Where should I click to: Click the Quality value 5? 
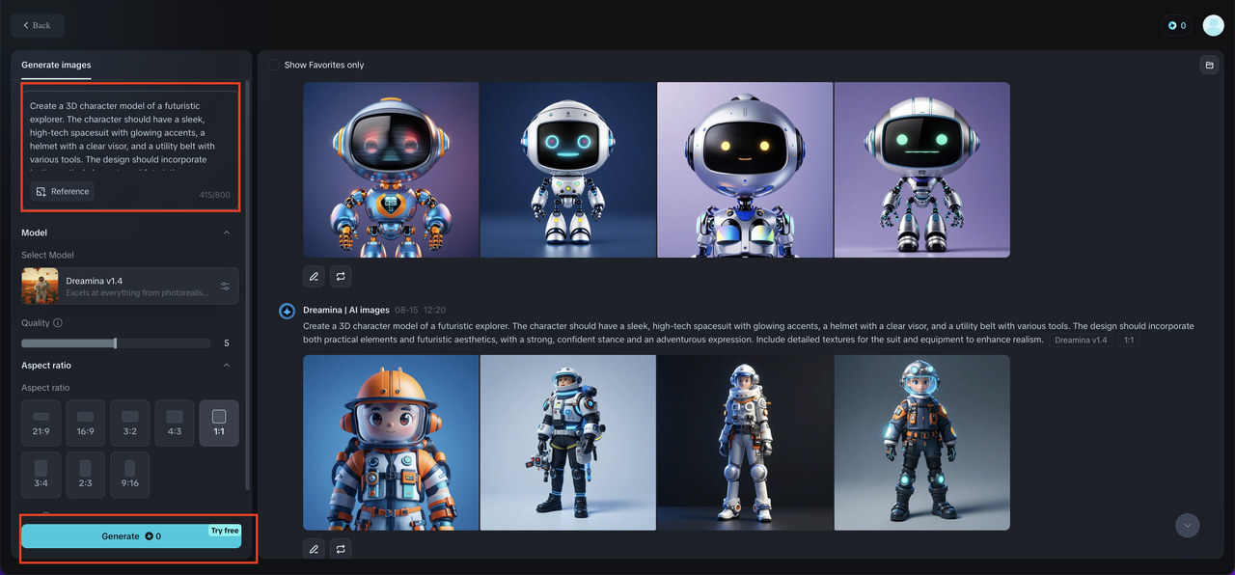227,343
